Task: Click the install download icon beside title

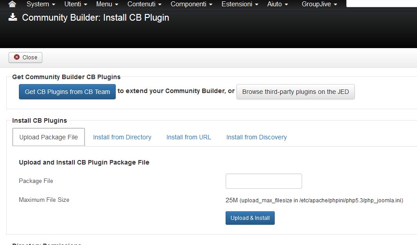Action: (x=13, y=17)
